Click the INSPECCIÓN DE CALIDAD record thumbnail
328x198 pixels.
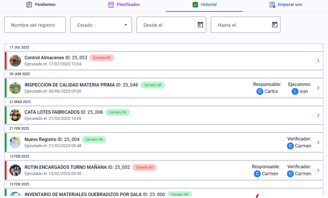click(x=15, y=88)
